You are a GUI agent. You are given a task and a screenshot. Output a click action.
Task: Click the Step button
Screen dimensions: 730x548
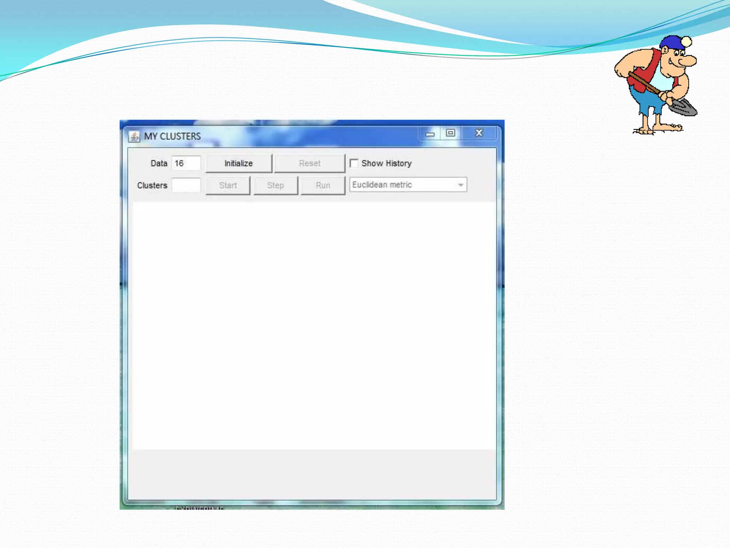[276, 186]
